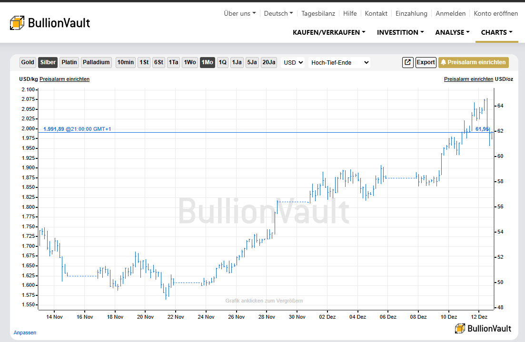Image resolution: width=525 pixels, height=342 pixels.
Task: Click the BullionVault logo in the header
Action: click(x=50, y=23)
